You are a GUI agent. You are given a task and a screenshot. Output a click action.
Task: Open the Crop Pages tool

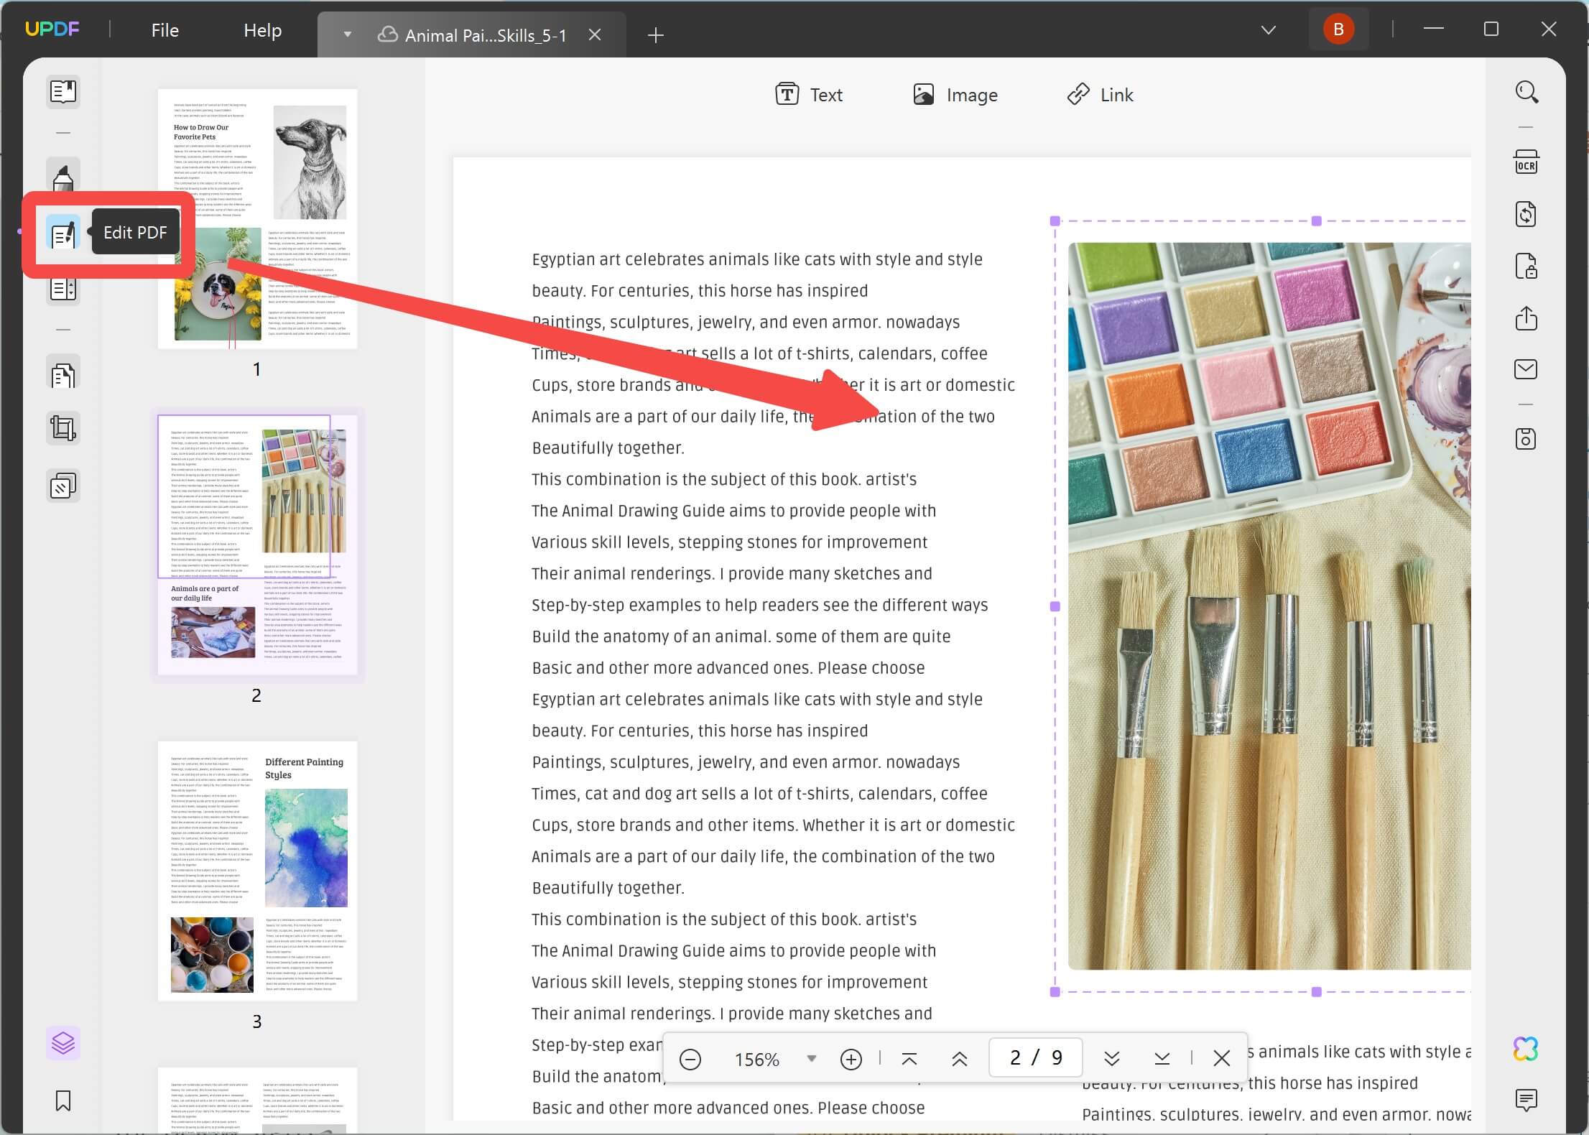(63, 428)
